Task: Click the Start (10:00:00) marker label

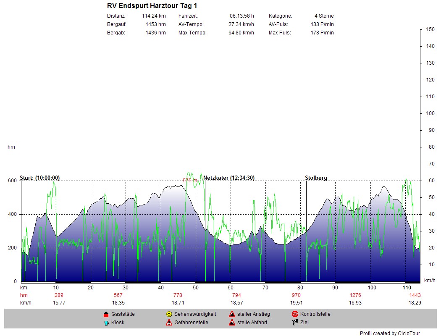Action: 40,178
